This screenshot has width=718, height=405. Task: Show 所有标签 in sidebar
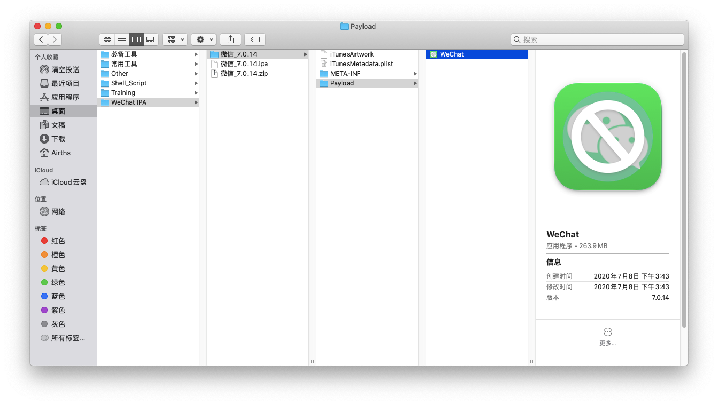tap(63, 338)
